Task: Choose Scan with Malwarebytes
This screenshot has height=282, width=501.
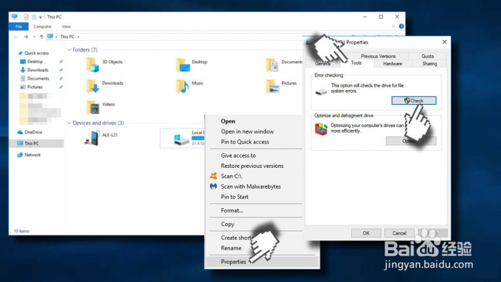Action: (x=251, y=186)
